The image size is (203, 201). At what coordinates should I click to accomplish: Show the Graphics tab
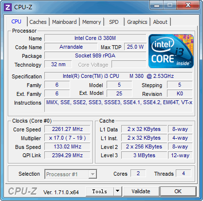click(137, 22)
